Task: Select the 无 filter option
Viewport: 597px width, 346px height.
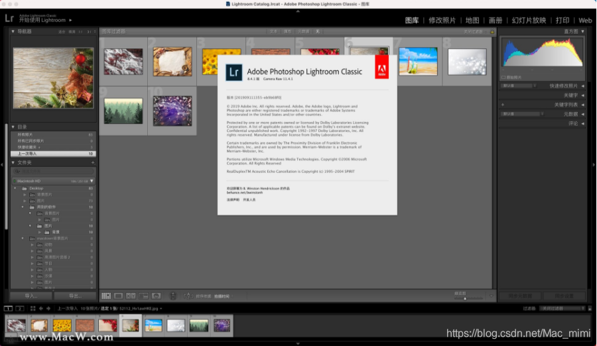Action: [x=318, y=32]
